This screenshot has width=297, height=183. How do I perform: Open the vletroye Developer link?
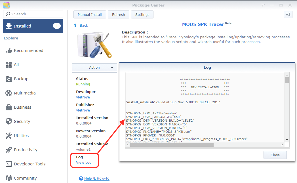coord(83,97)
